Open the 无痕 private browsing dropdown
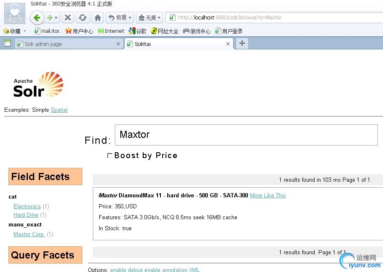The width and height of the screenshot is (383, 272). [x=149, y=18]
